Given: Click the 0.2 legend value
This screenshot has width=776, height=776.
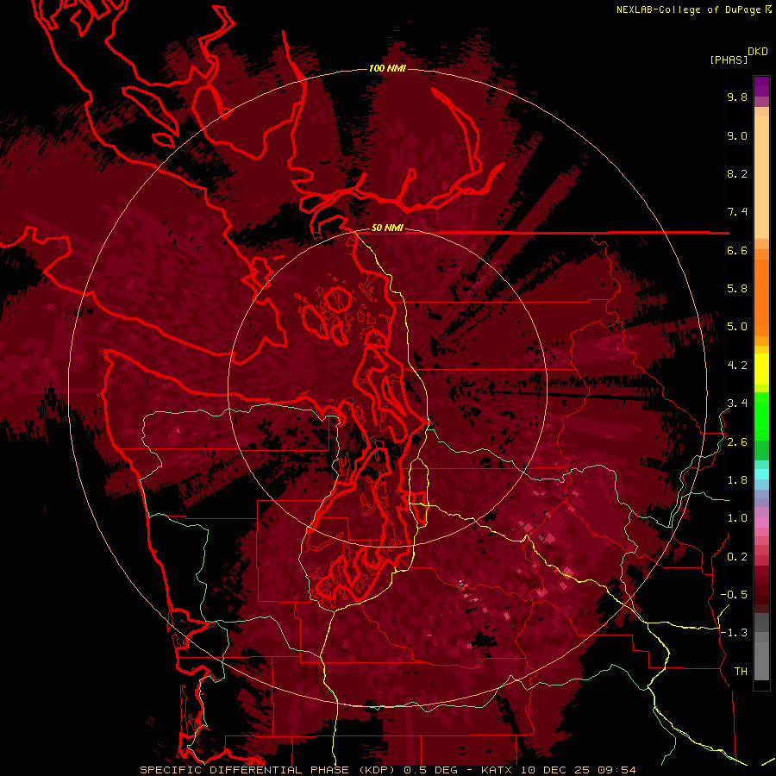Looking at the screenshot, I should (x=737, y=557).
